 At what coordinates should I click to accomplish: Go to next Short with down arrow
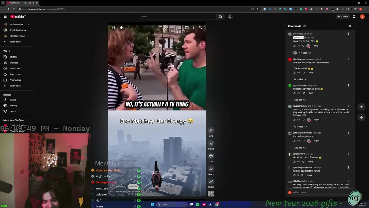tap(362, 117)
